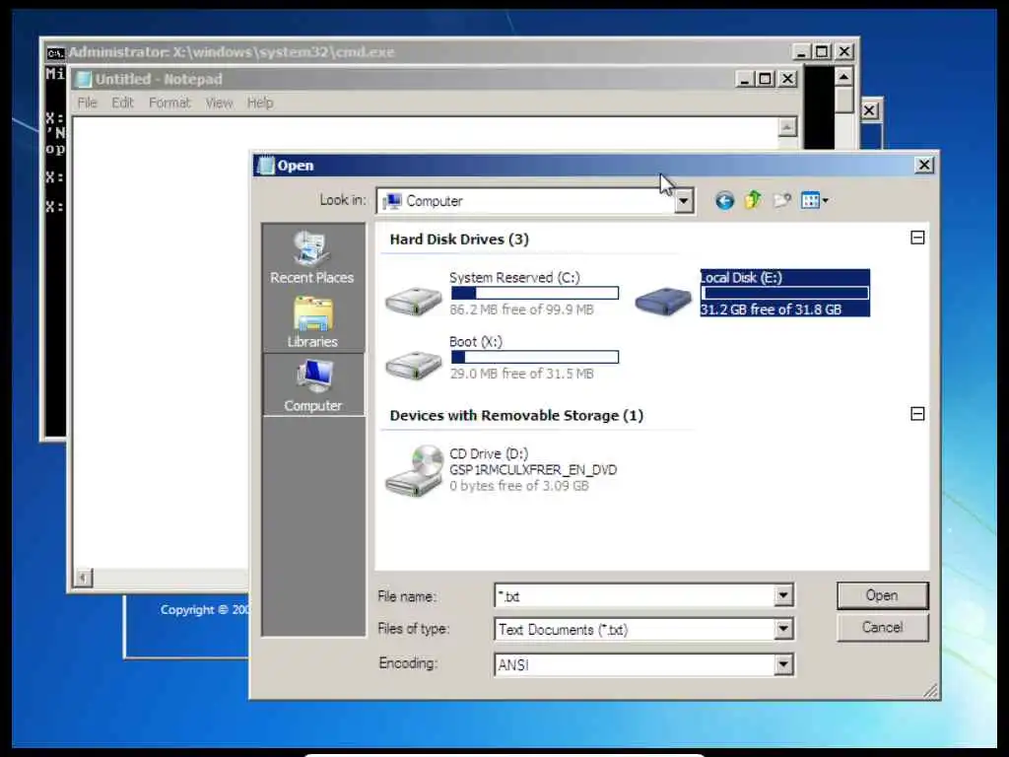Click '86.2 MB free of 99.9 MB' text
Screen dimensions: 1009x757
(522, 310)
